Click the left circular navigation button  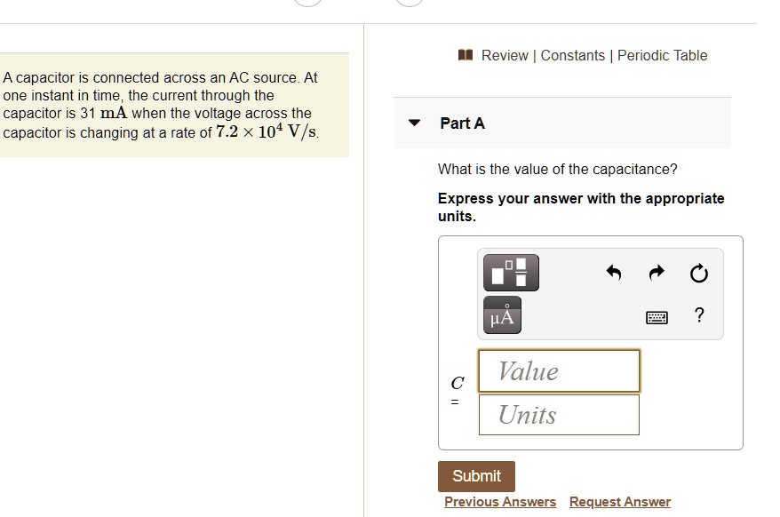click(306, 2)
